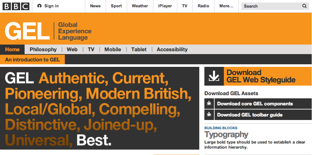Screen dimensions: 312x155
Task: Click the search magnifier icon
Action: click(304, 6)
